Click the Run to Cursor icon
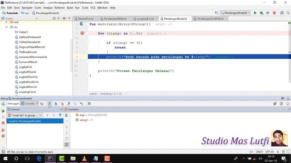Image resolution: width=291 pixels, height=163 pixels. coord(81,104)
